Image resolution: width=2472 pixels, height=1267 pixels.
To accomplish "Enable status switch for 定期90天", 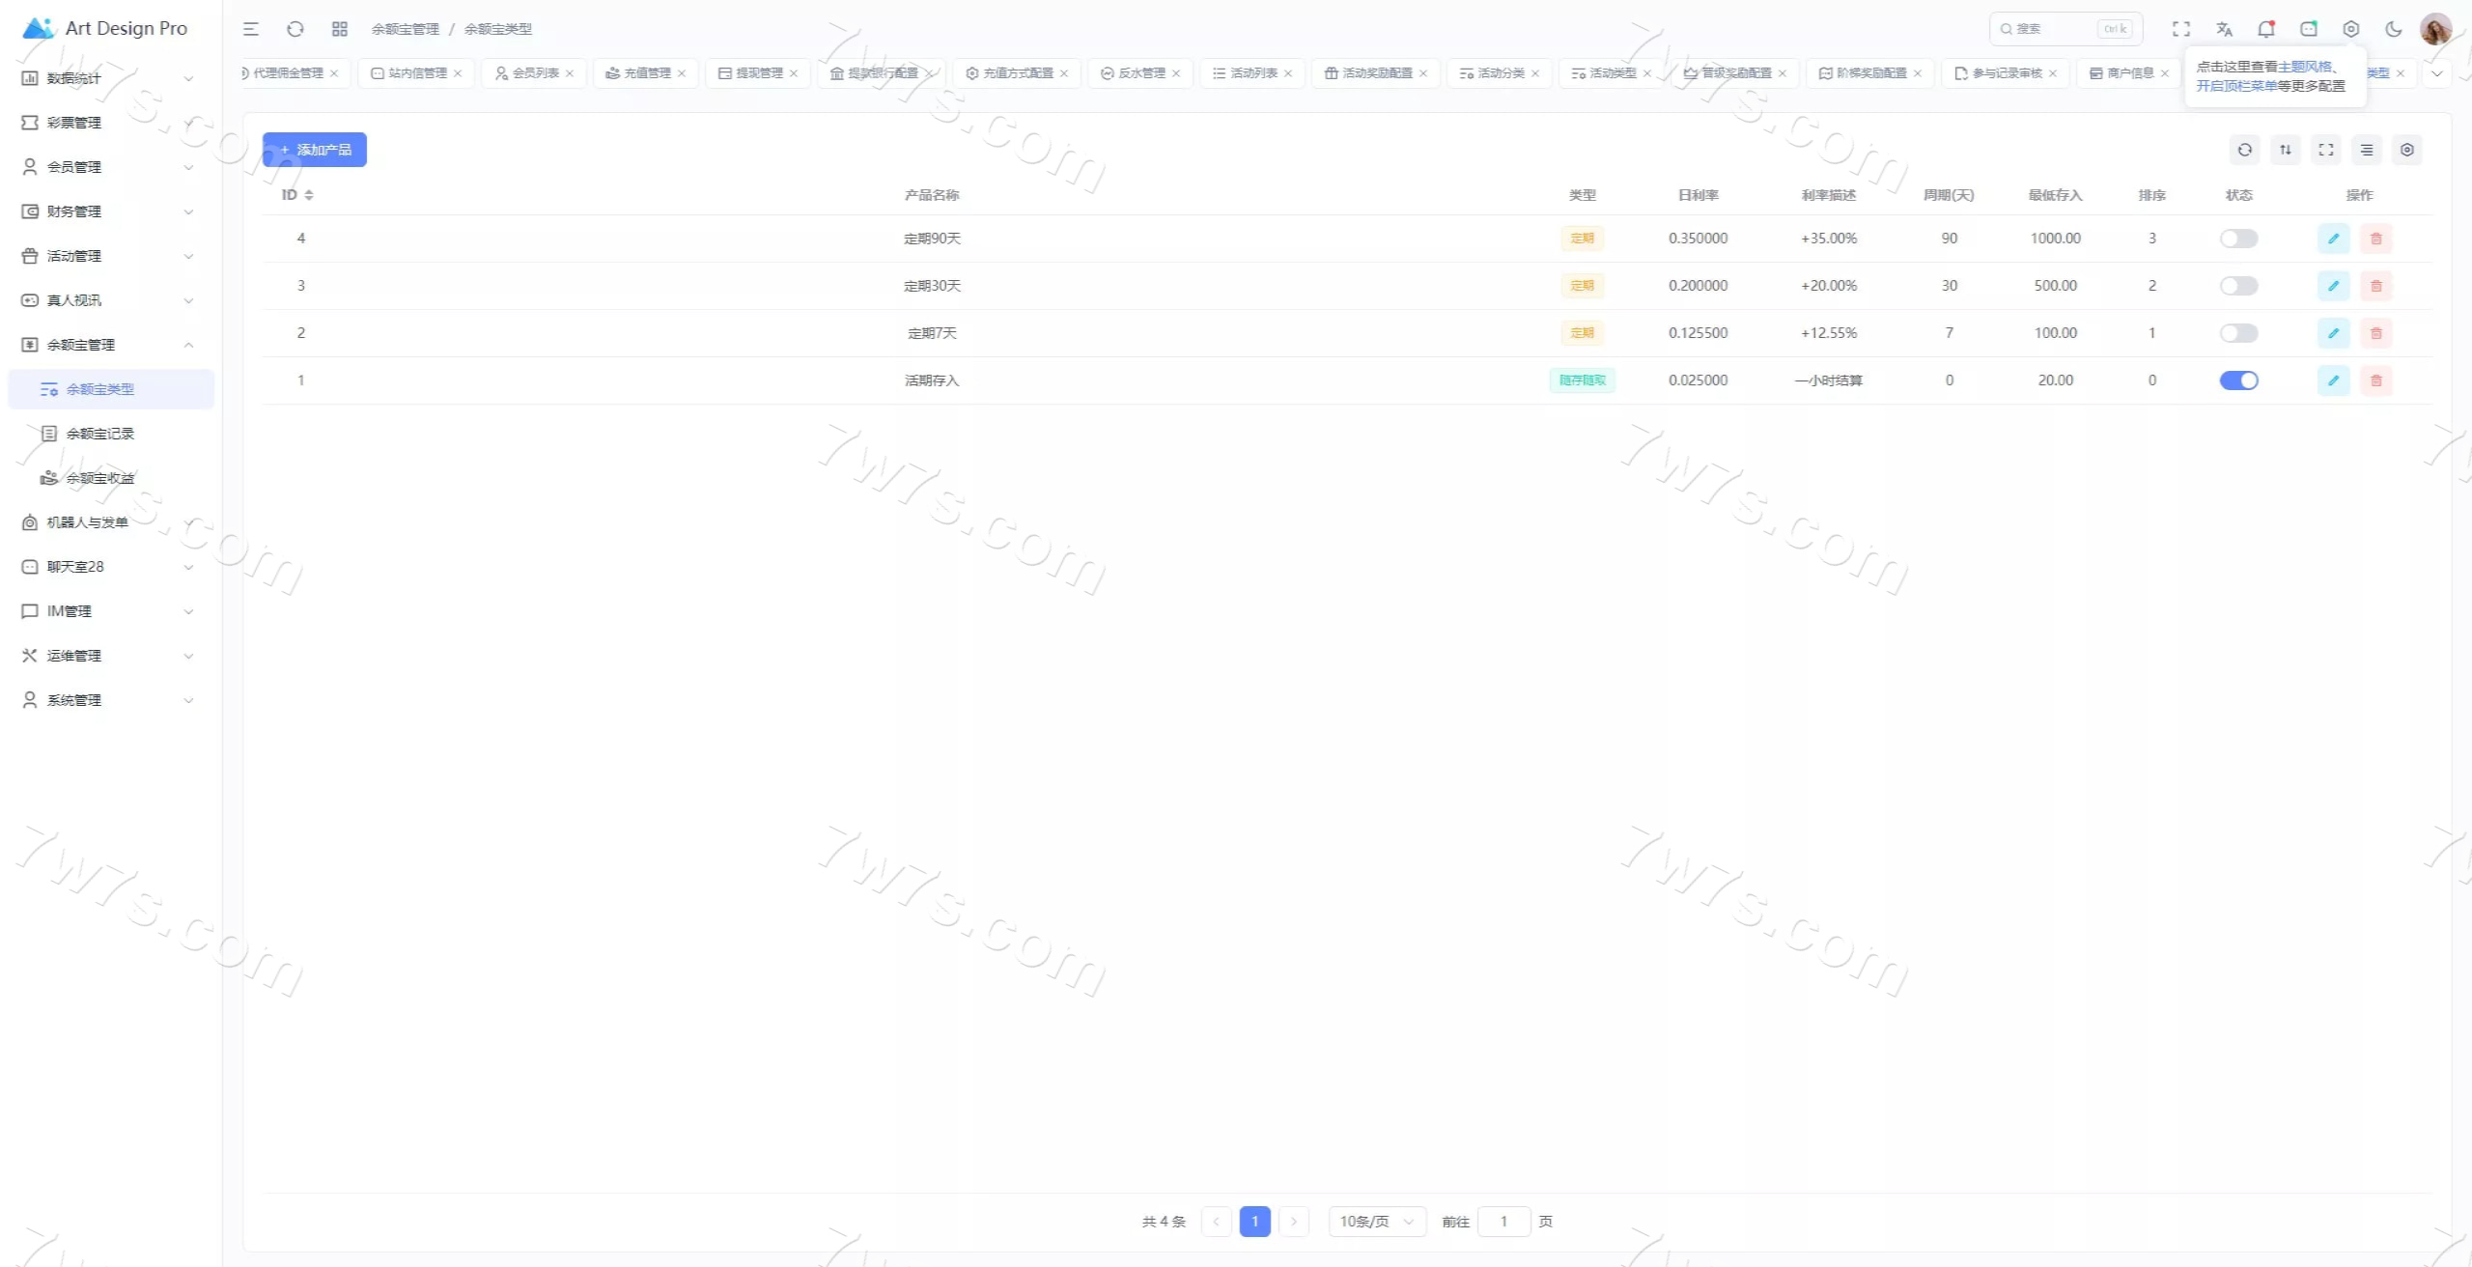I will 2237,239.
